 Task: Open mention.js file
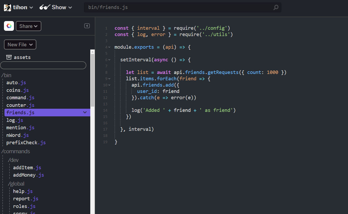click(x=20, y=127)
